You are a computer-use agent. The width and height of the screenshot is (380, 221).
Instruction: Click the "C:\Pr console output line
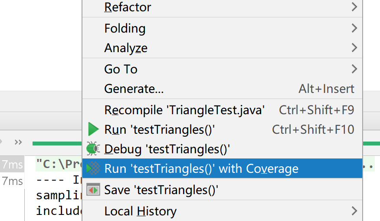pos(59,165)
